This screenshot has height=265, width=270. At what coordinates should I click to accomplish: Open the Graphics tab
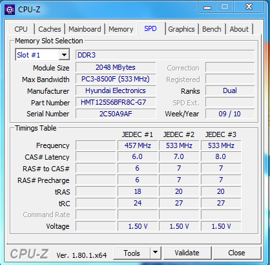click(x=182, y=29)
